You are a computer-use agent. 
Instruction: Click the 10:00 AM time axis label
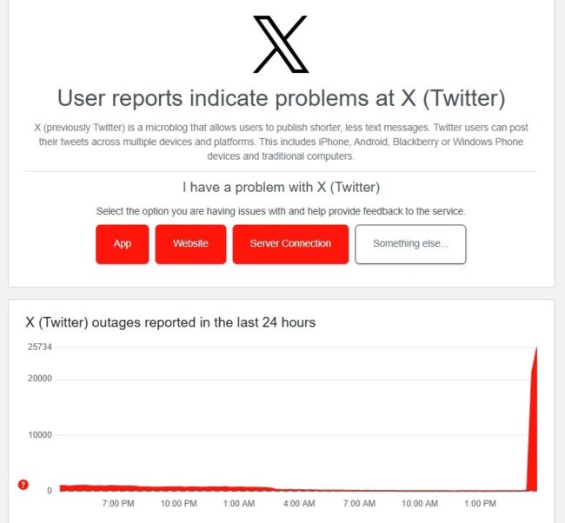[420, 504]
